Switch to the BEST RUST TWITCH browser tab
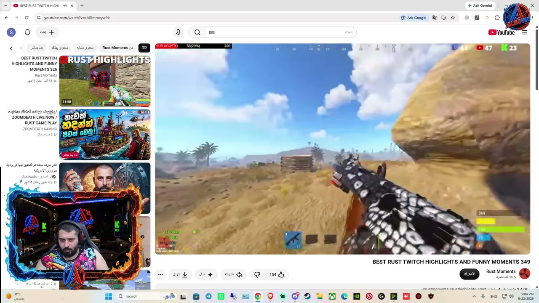The height and width of the screenshot is (303, 539). (40, 6)
